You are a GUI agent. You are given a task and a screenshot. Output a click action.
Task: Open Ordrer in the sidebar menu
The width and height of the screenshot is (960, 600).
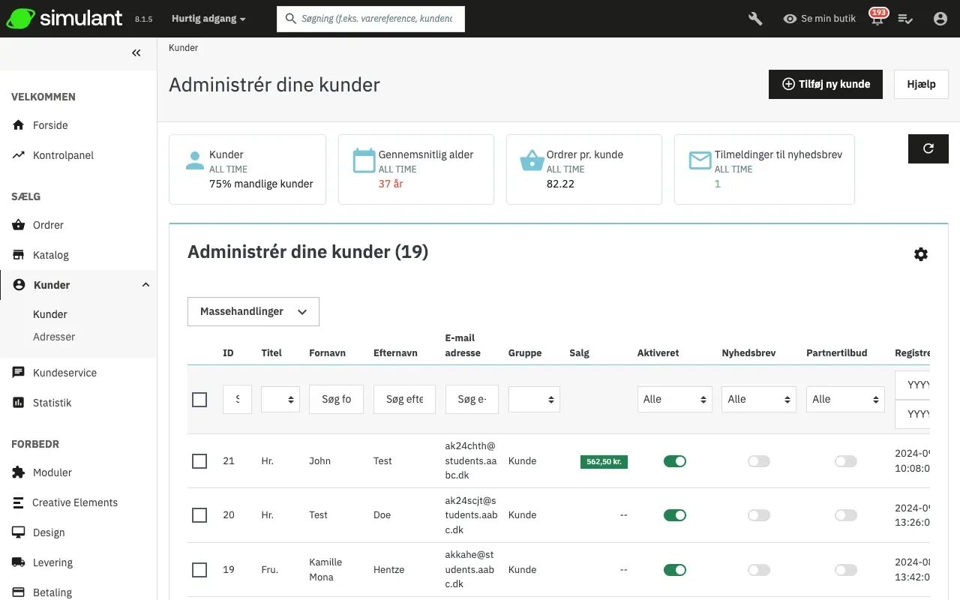pos(48,225)
